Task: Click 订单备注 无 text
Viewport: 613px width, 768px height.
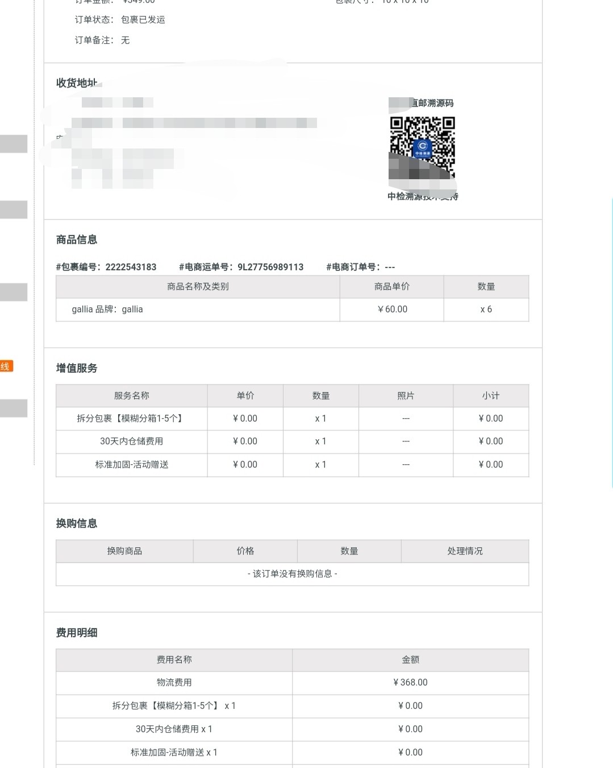Action: 102,40
